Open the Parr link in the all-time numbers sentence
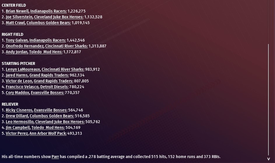275x163 pixels. coord(55,157)
